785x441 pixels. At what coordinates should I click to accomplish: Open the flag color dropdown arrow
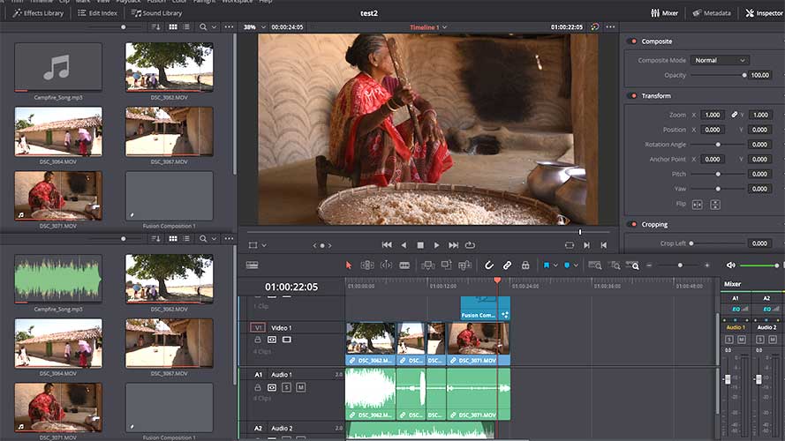(x=555, y=265)
